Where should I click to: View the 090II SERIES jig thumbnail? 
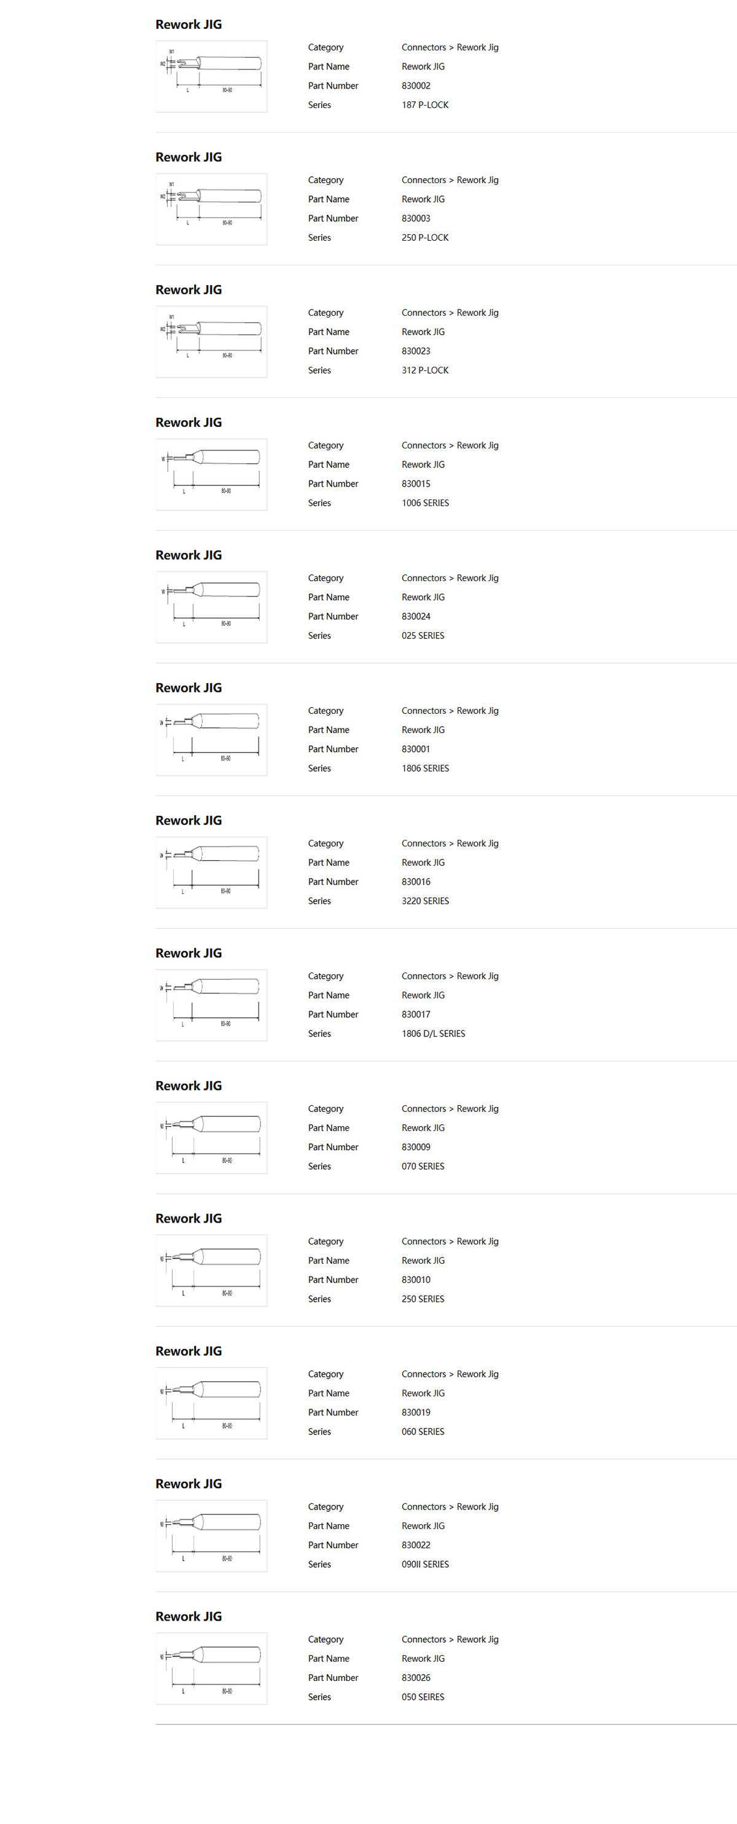tap(211, 1535)
